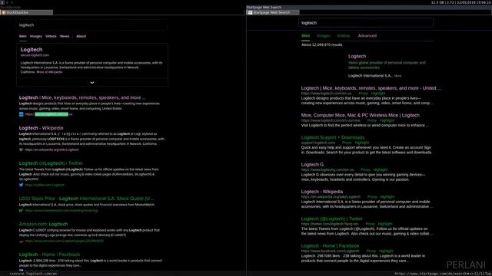Click Highlight for the Startpage Twitter result
Viewport: 492px width, 276px height.
[x=385, y=224]
